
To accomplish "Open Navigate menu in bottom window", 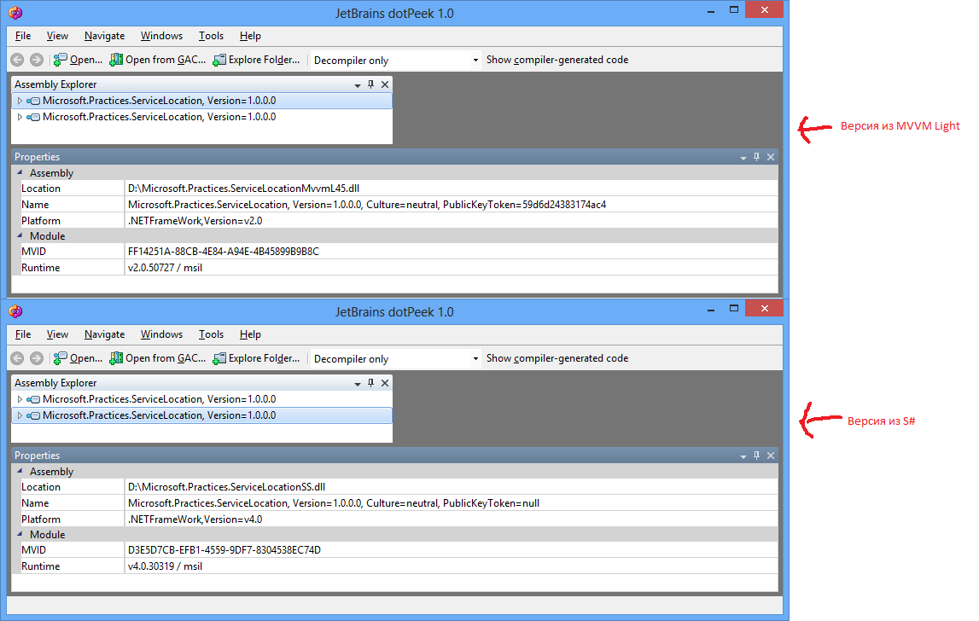I will coord(104,334).
